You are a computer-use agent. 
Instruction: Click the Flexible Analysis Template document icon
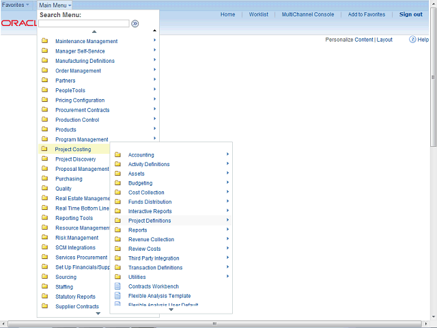pyautogui.click(x=117, y=296)
